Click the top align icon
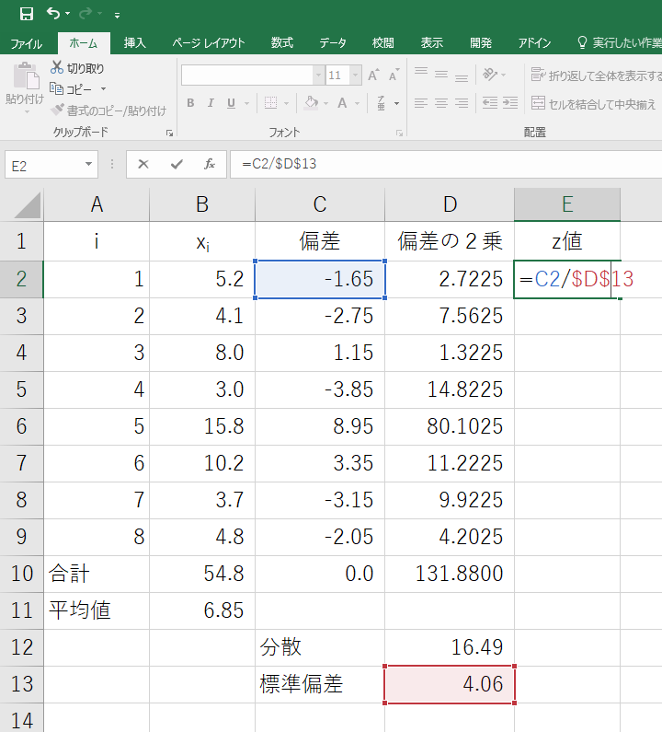662x732 pixels. point(421,74)
